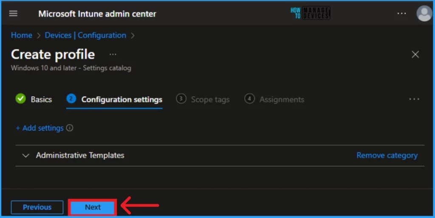Click the Administrative Templates label
435x218 pixels.
point(80,155)
